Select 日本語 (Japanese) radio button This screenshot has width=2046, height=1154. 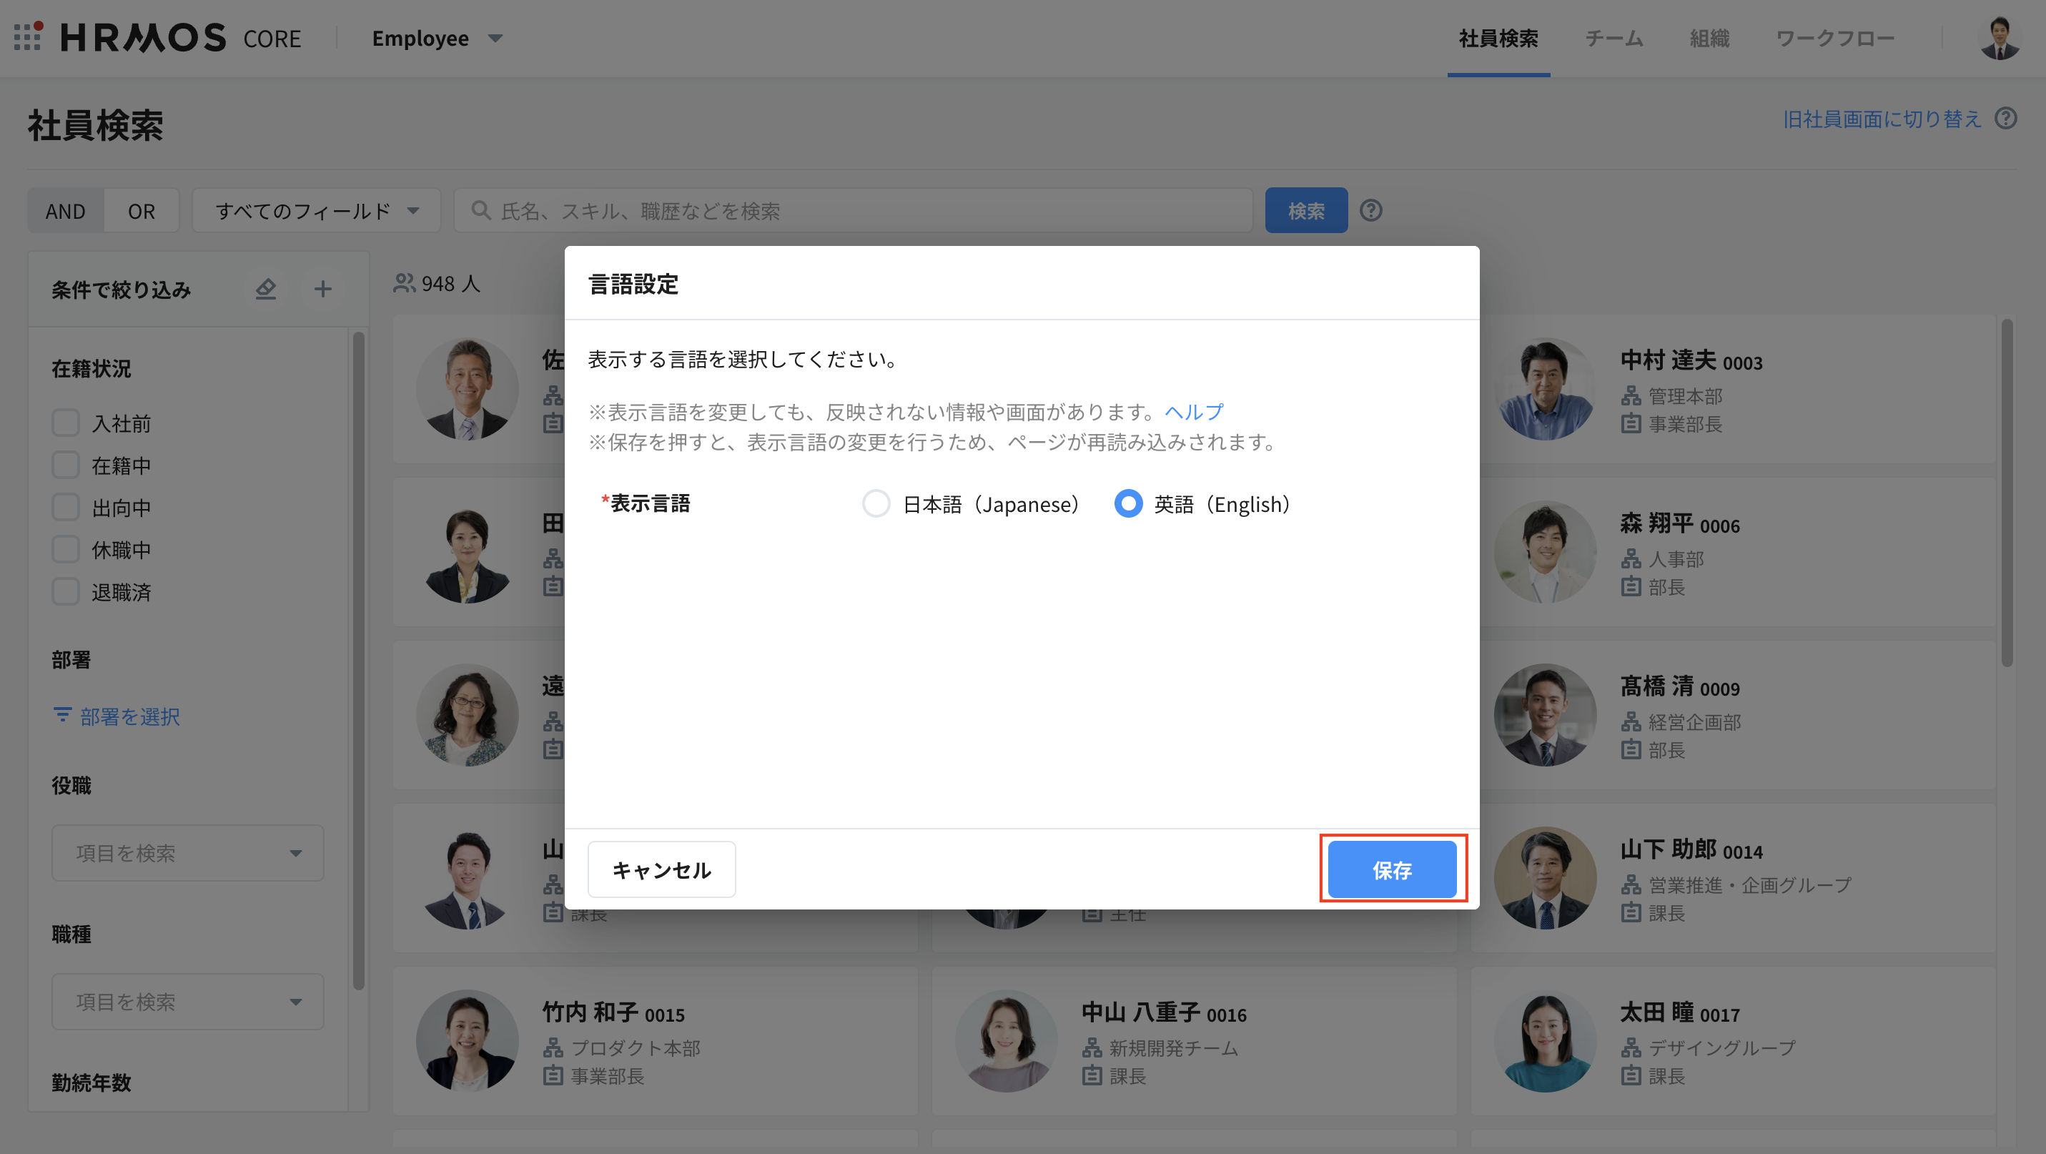(x=876, y=503)
